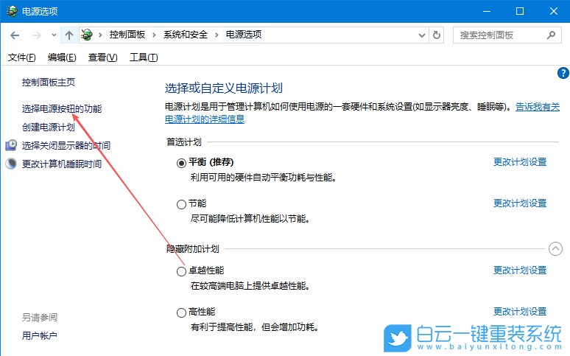Select the 平衡 (推荐) power plan
The width and height of the screenshot is (570, 356).
pos(181,163)
